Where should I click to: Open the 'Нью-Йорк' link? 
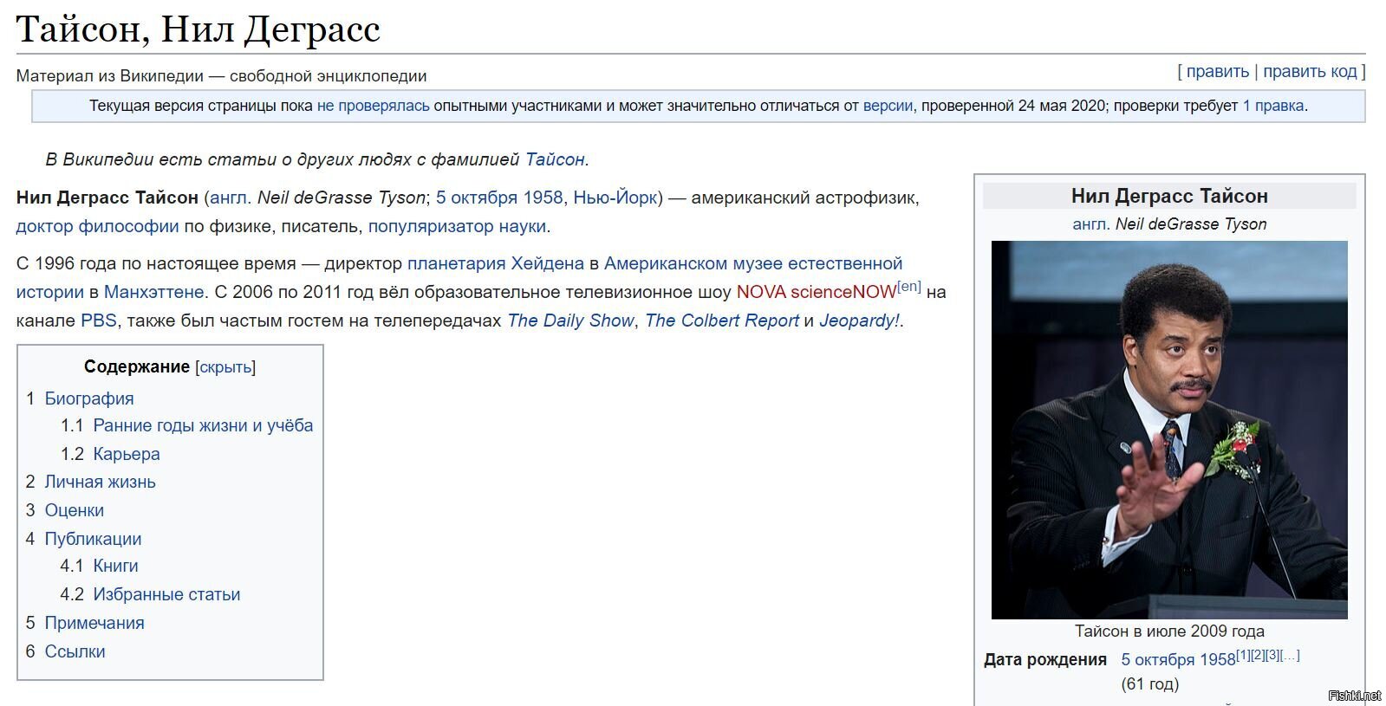[615, 198]
